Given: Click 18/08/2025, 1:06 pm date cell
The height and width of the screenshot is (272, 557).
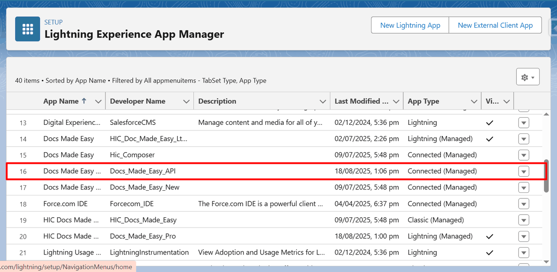Looking at the screenshot, I should pyautogui.click(x=367, y=171).
